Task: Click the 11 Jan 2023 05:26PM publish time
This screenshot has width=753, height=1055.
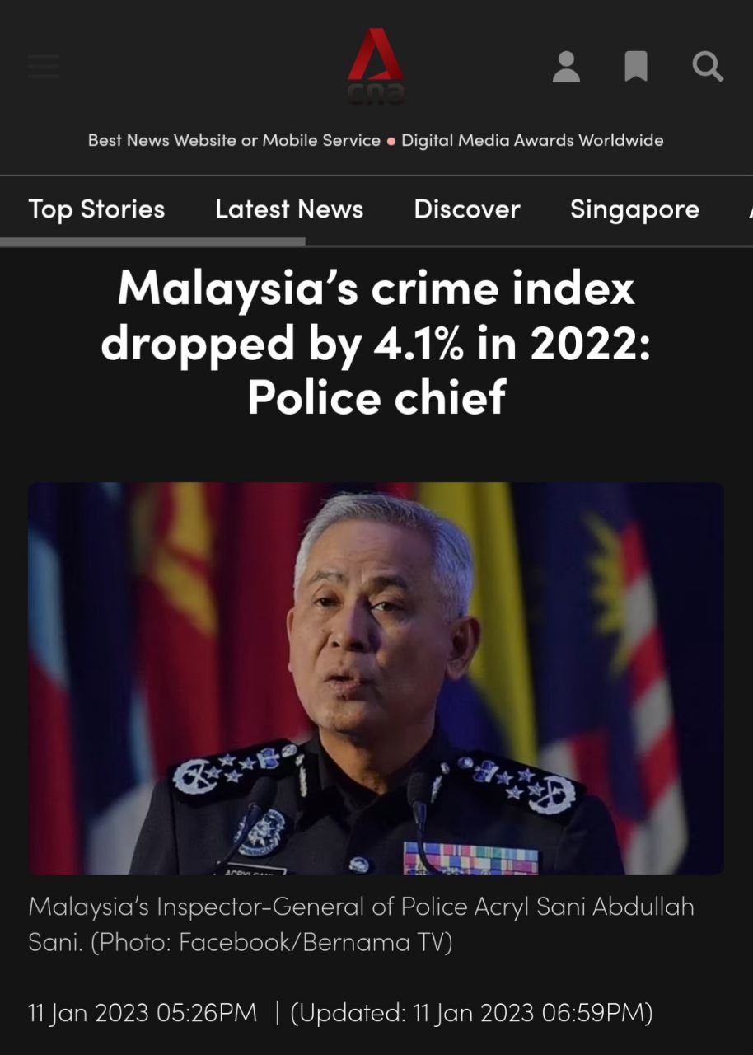Action: click(x=143, y=1012)
